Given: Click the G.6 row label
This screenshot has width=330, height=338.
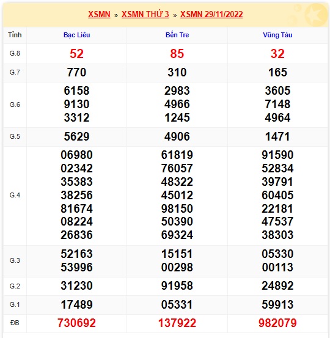Looking at the screenshot, I should (15, 105).
